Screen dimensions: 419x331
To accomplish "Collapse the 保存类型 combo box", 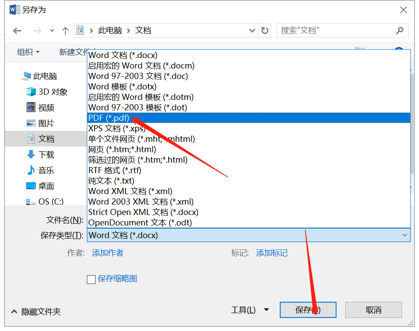I will point(405,235).
